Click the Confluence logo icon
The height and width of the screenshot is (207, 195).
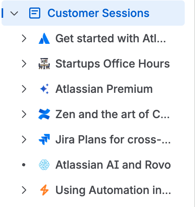[x=44, y=114]
